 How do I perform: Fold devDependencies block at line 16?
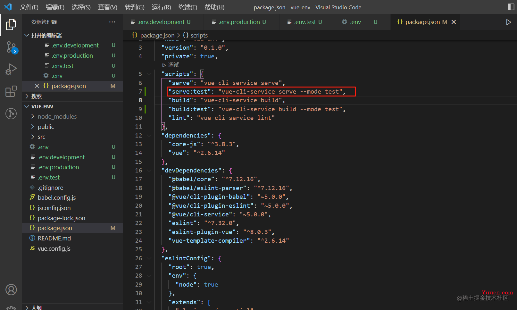(x=149, y=171)
